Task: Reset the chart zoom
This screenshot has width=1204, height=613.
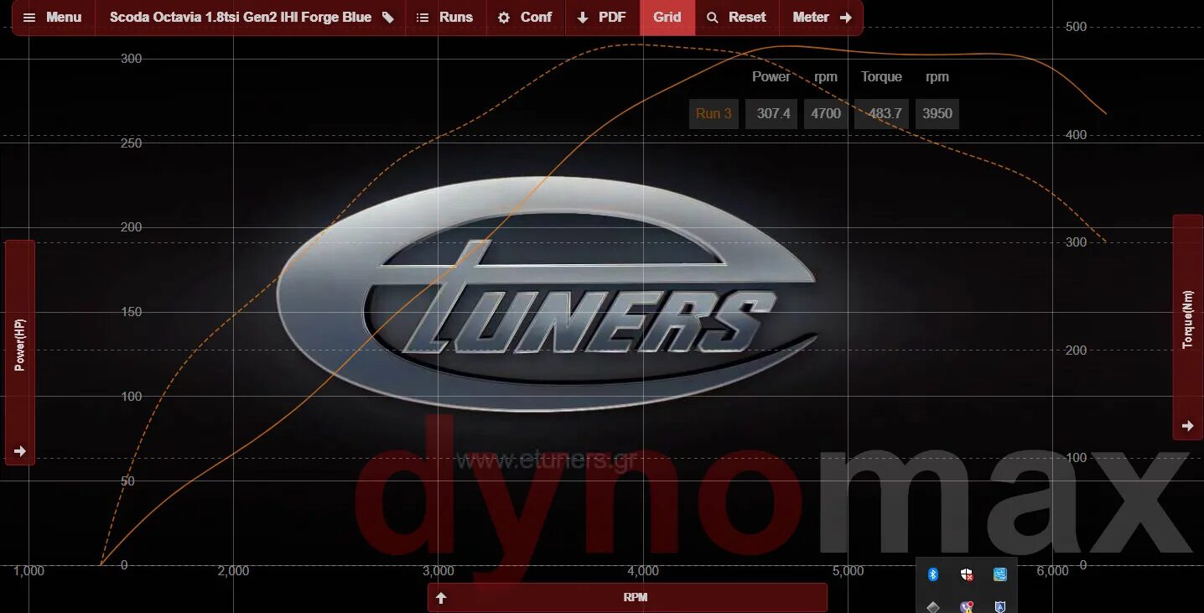Action: [736, 18]
